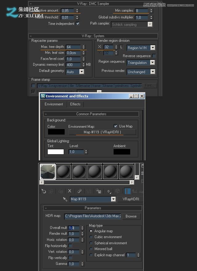This screenshot has width=197, height=271.
Task: Toggle the Use Map checkbox
Action: pyautogui.click(x=115, y=126)
